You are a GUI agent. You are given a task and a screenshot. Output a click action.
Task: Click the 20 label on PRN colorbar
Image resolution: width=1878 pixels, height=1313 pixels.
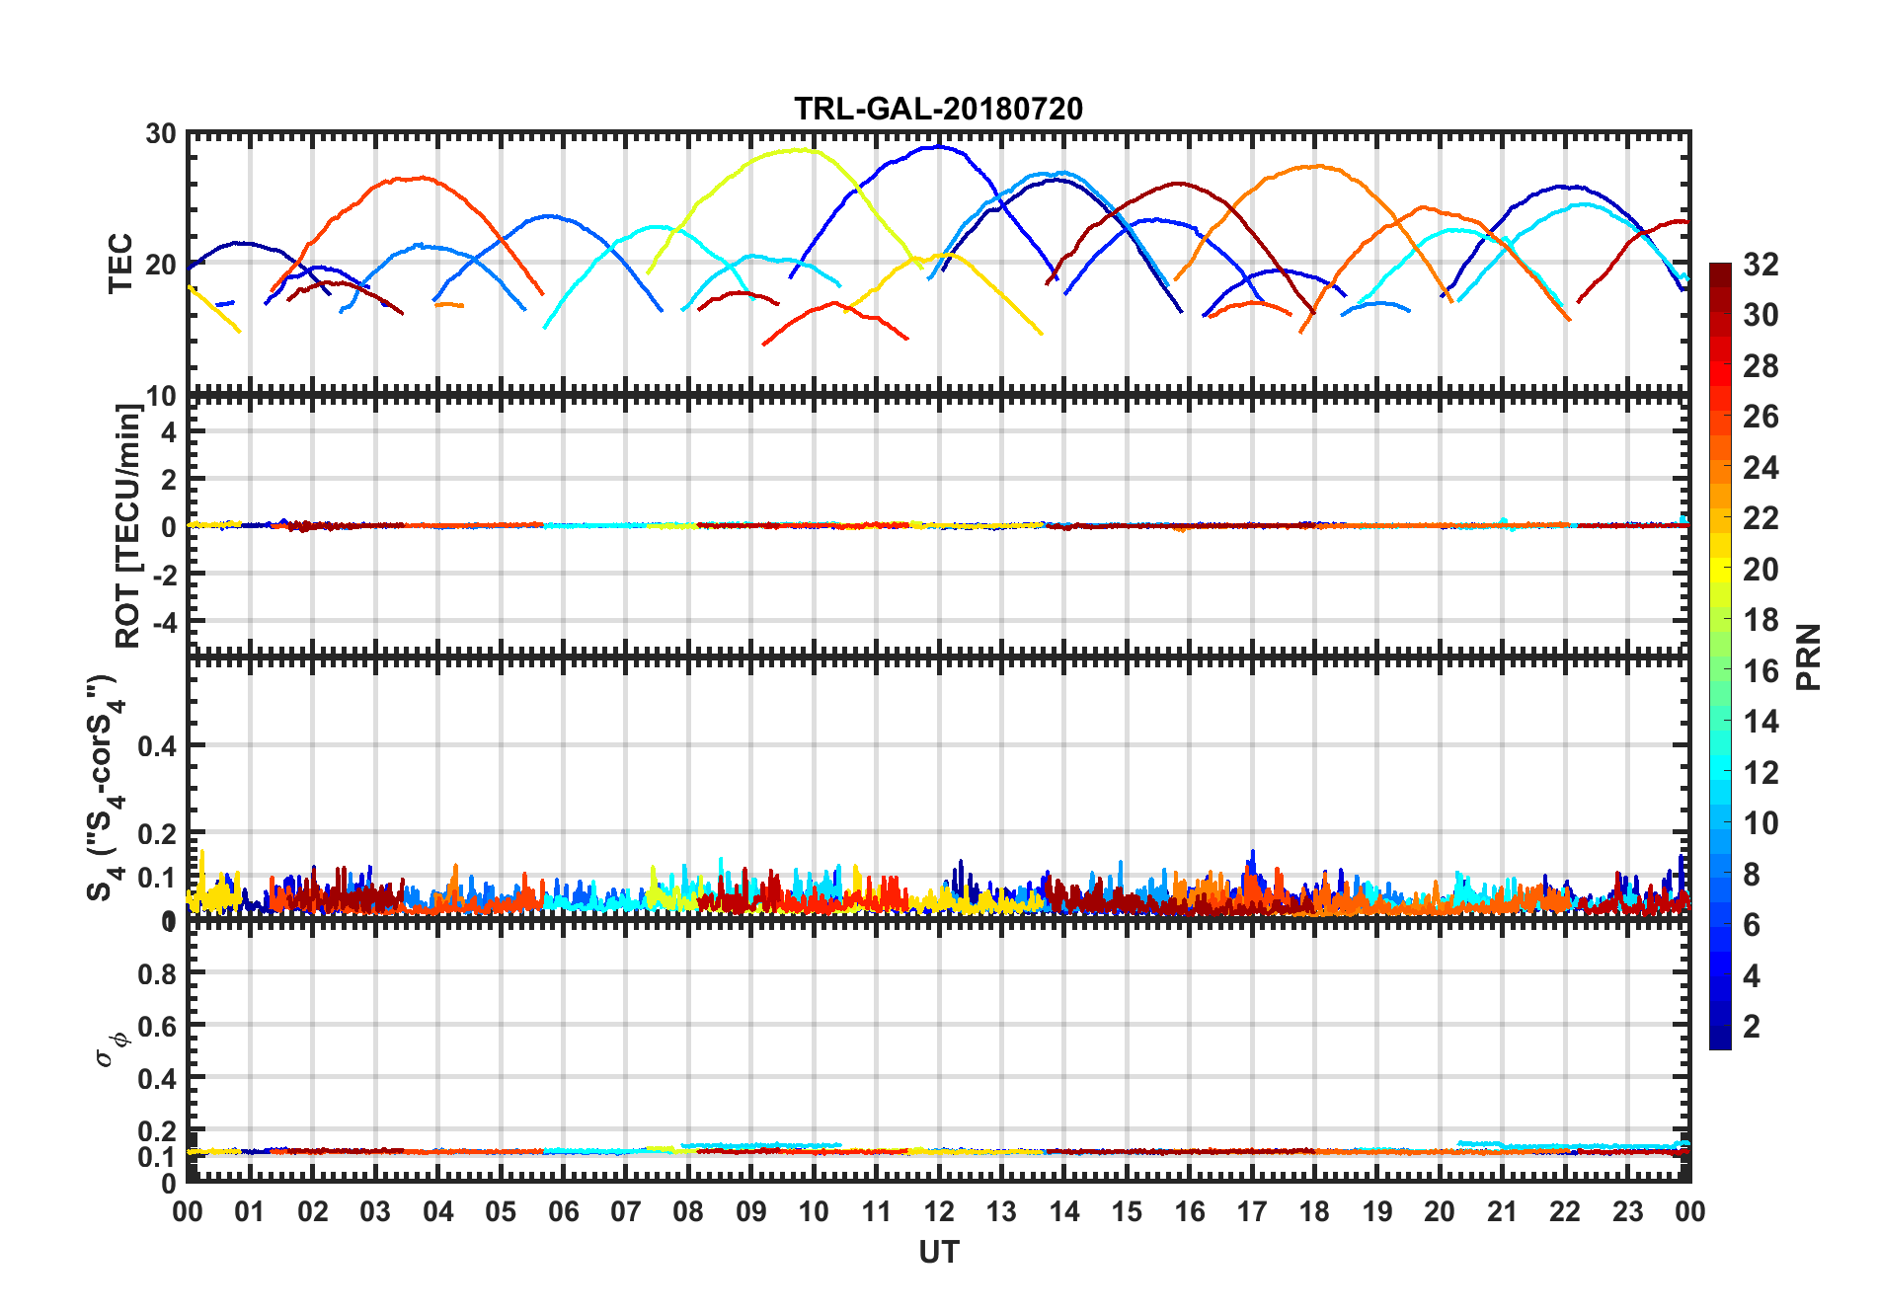1761,569
